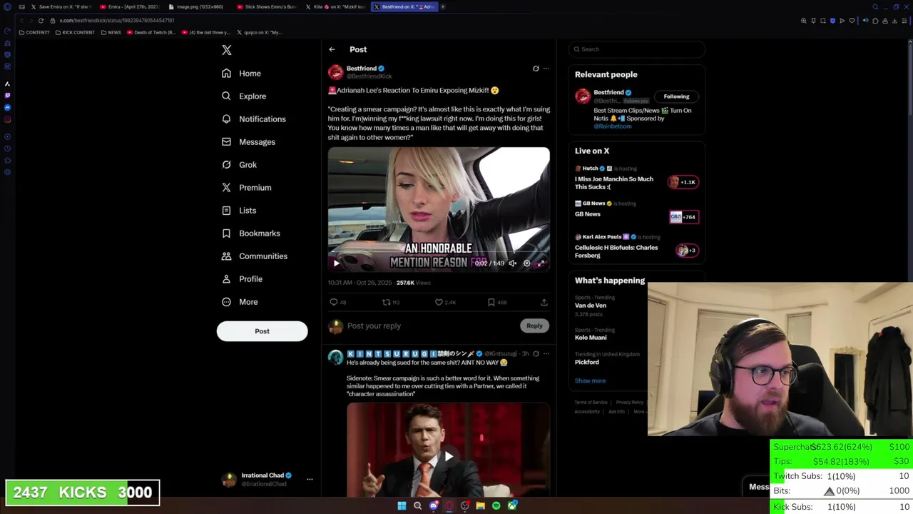The height and width of the screenshot is (514, 913).
Task: Open Premium in the sidebar
Action: click(246, 188)
